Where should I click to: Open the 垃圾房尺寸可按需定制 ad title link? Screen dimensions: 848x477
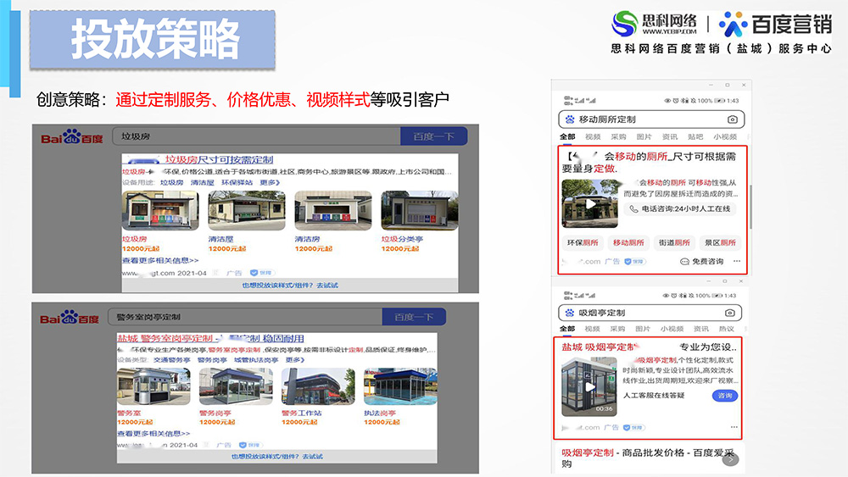click(219, 160)
